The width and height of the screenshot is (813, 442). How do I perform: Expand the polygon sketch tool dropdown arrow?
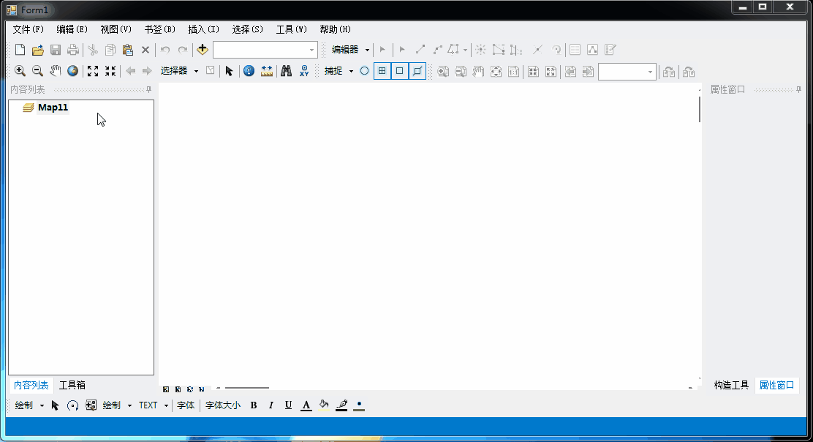pyautogui.click(x=465, y=50)
